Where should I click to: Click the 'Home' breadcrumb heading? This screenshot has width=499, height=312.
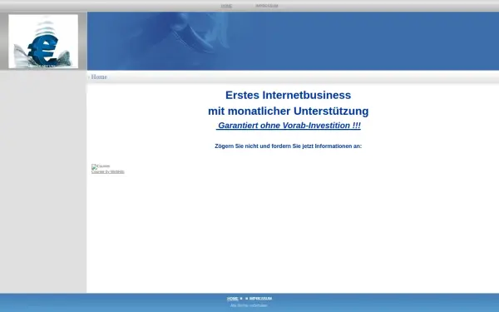click(x=99, y=77)
